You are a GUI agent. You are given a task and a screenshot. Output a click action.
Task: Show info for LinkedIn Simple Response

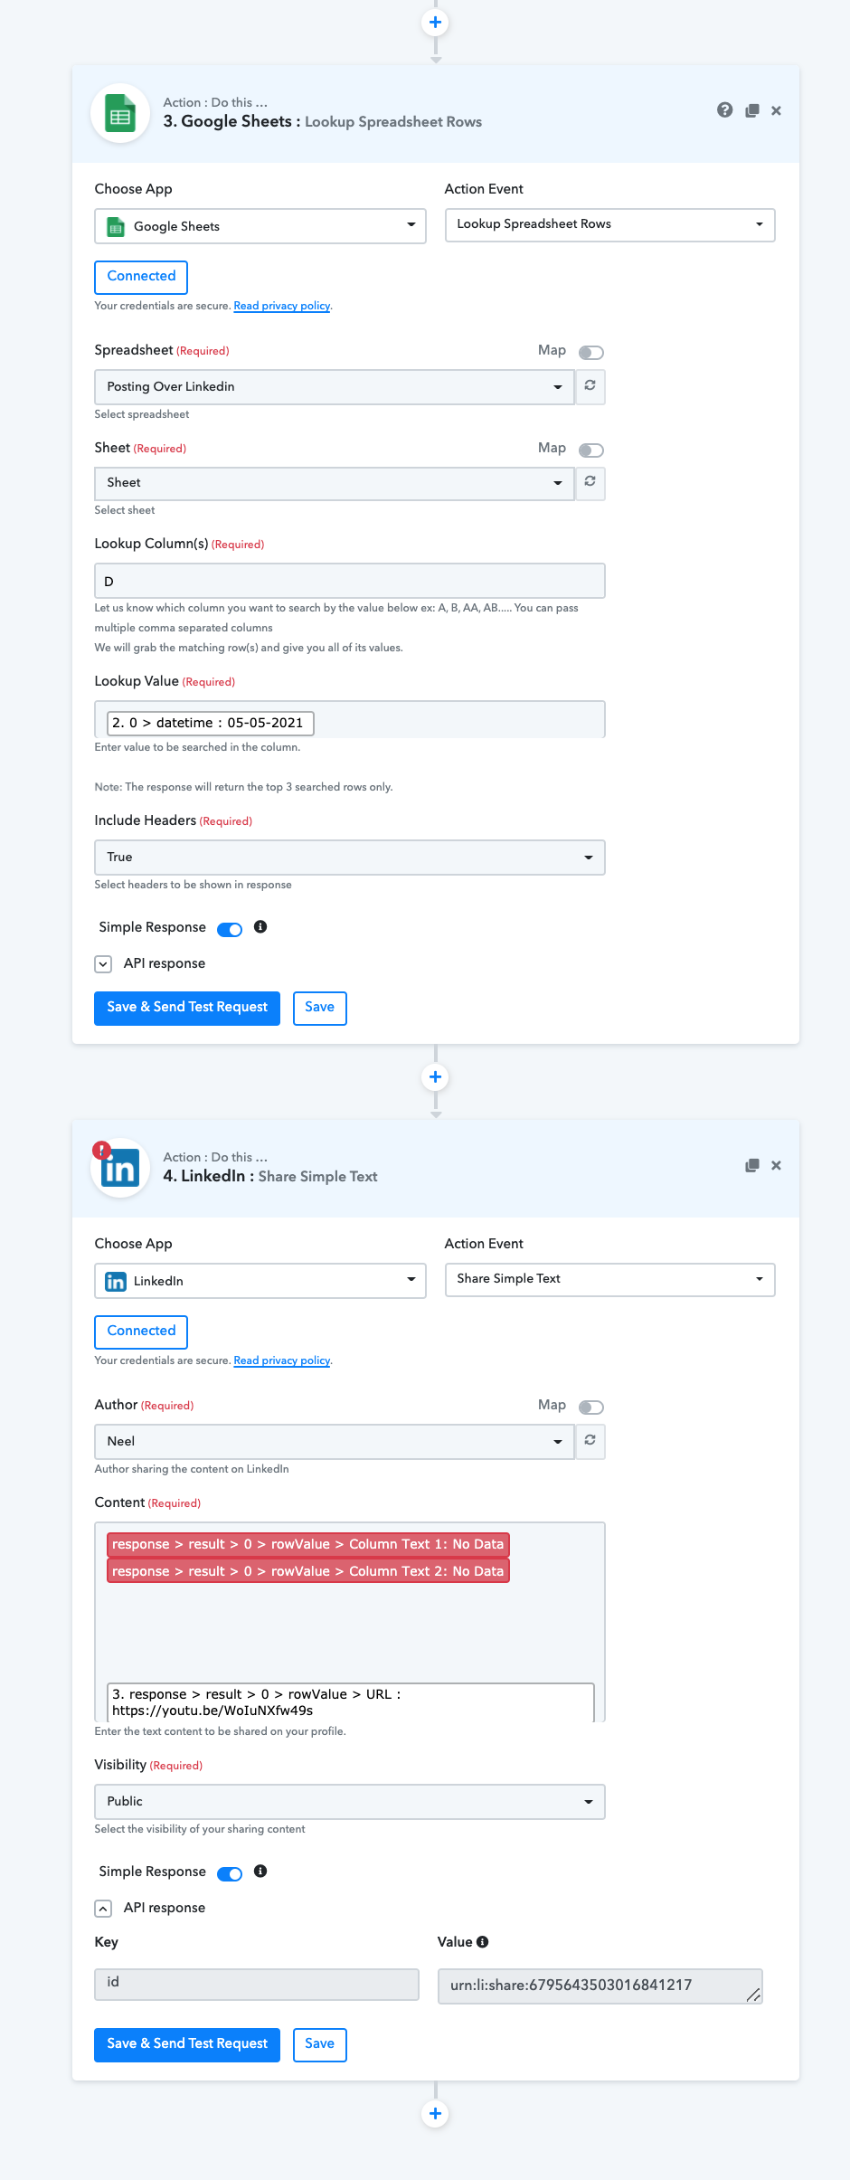click(260, 1871)
